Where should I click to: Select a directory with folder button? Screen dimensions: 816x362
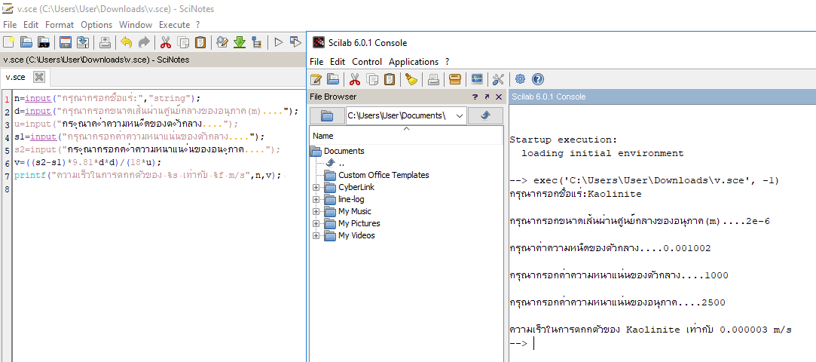click(x=327, y=116)
